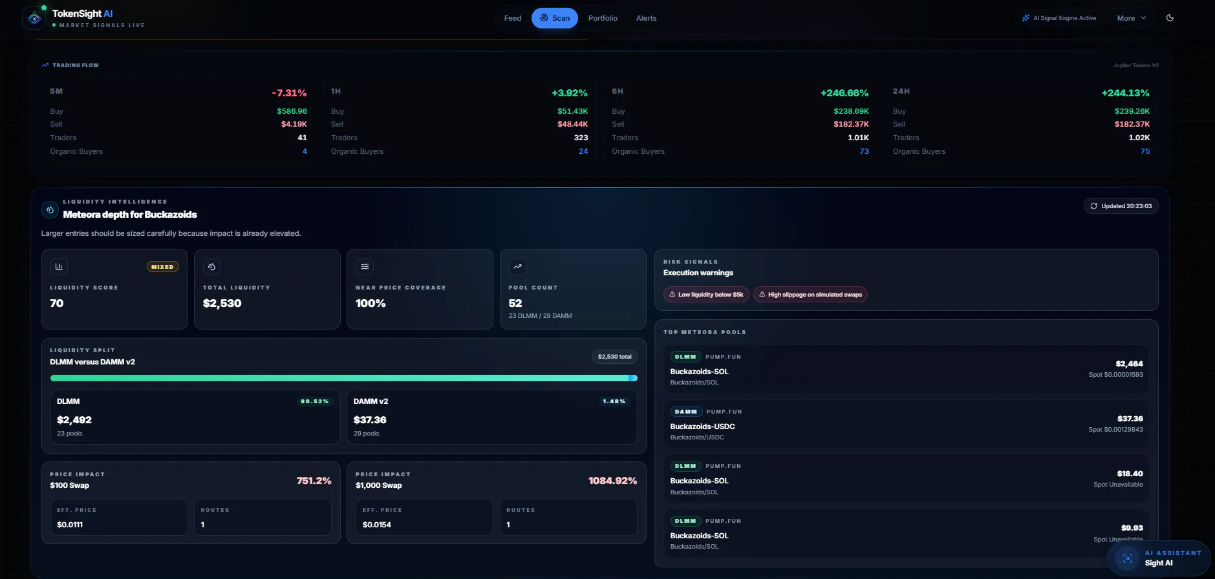
Task: Click the Market Signals Live status text
Action: click(102, 25)
